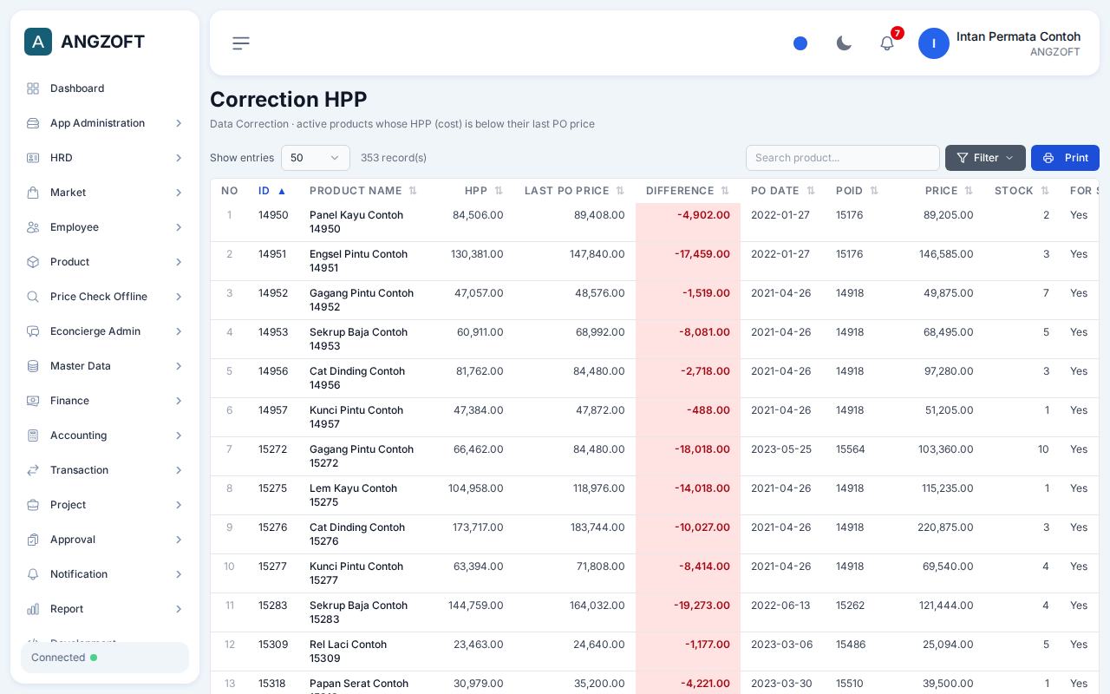Click the Market bag icon
This screenshot has width=1110, height=694.
point(33,193)
